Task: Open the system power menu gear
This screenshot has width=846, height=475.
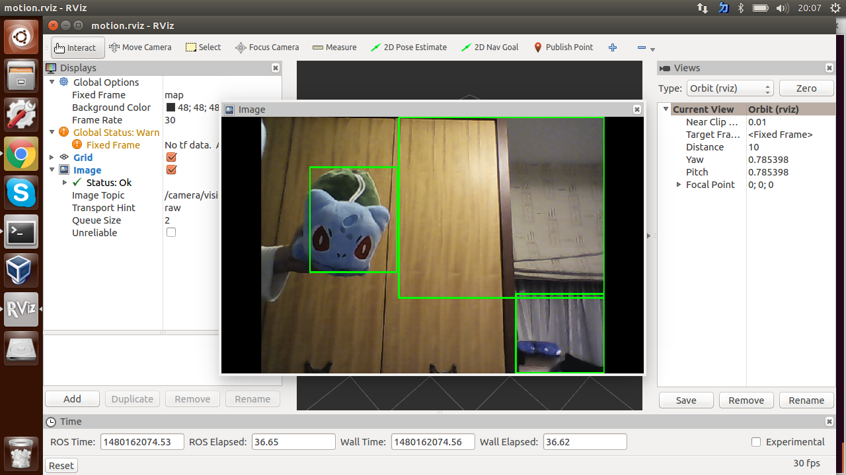Action: point(835,8)
